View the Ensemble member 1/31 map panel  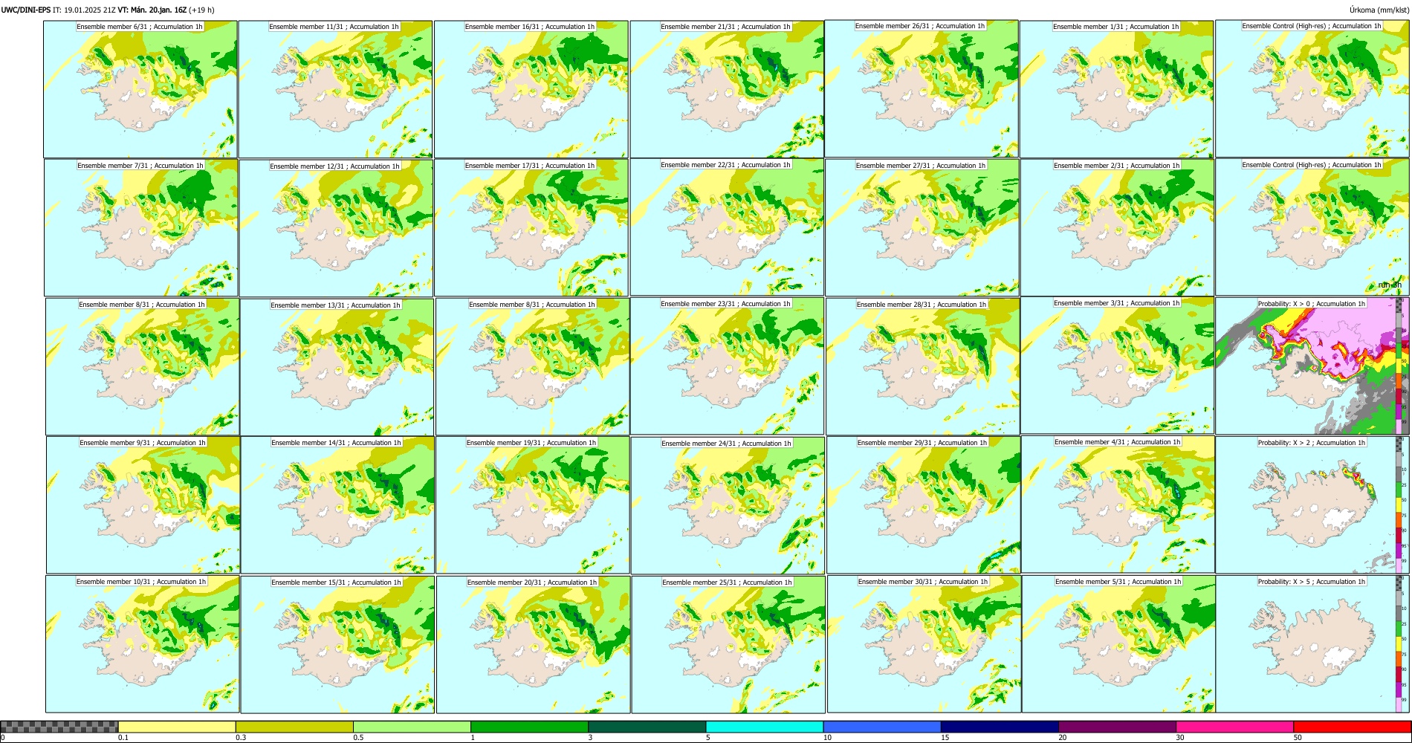1117,89
